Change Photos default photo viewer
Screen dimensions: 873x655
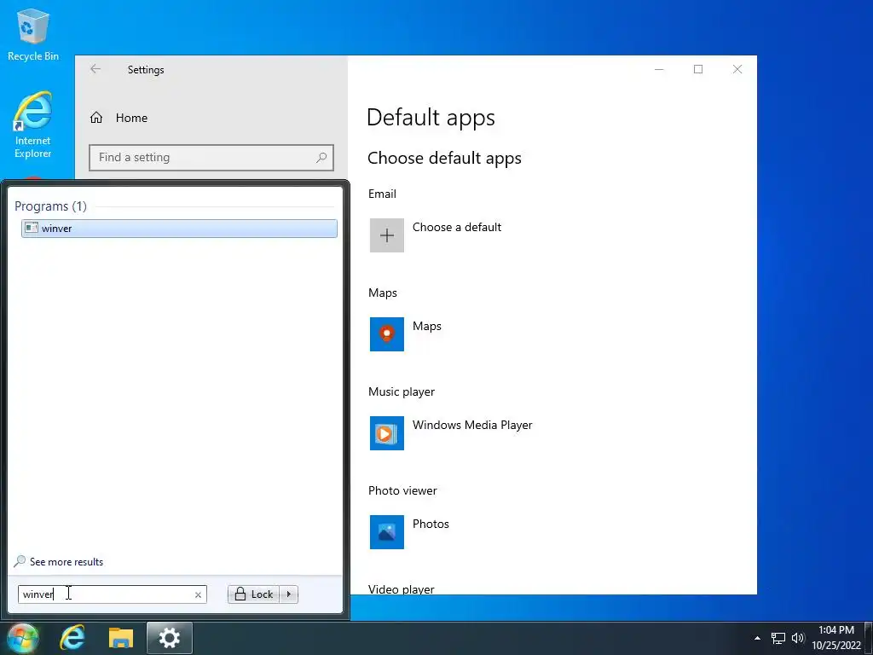click(x=387, y=532)
